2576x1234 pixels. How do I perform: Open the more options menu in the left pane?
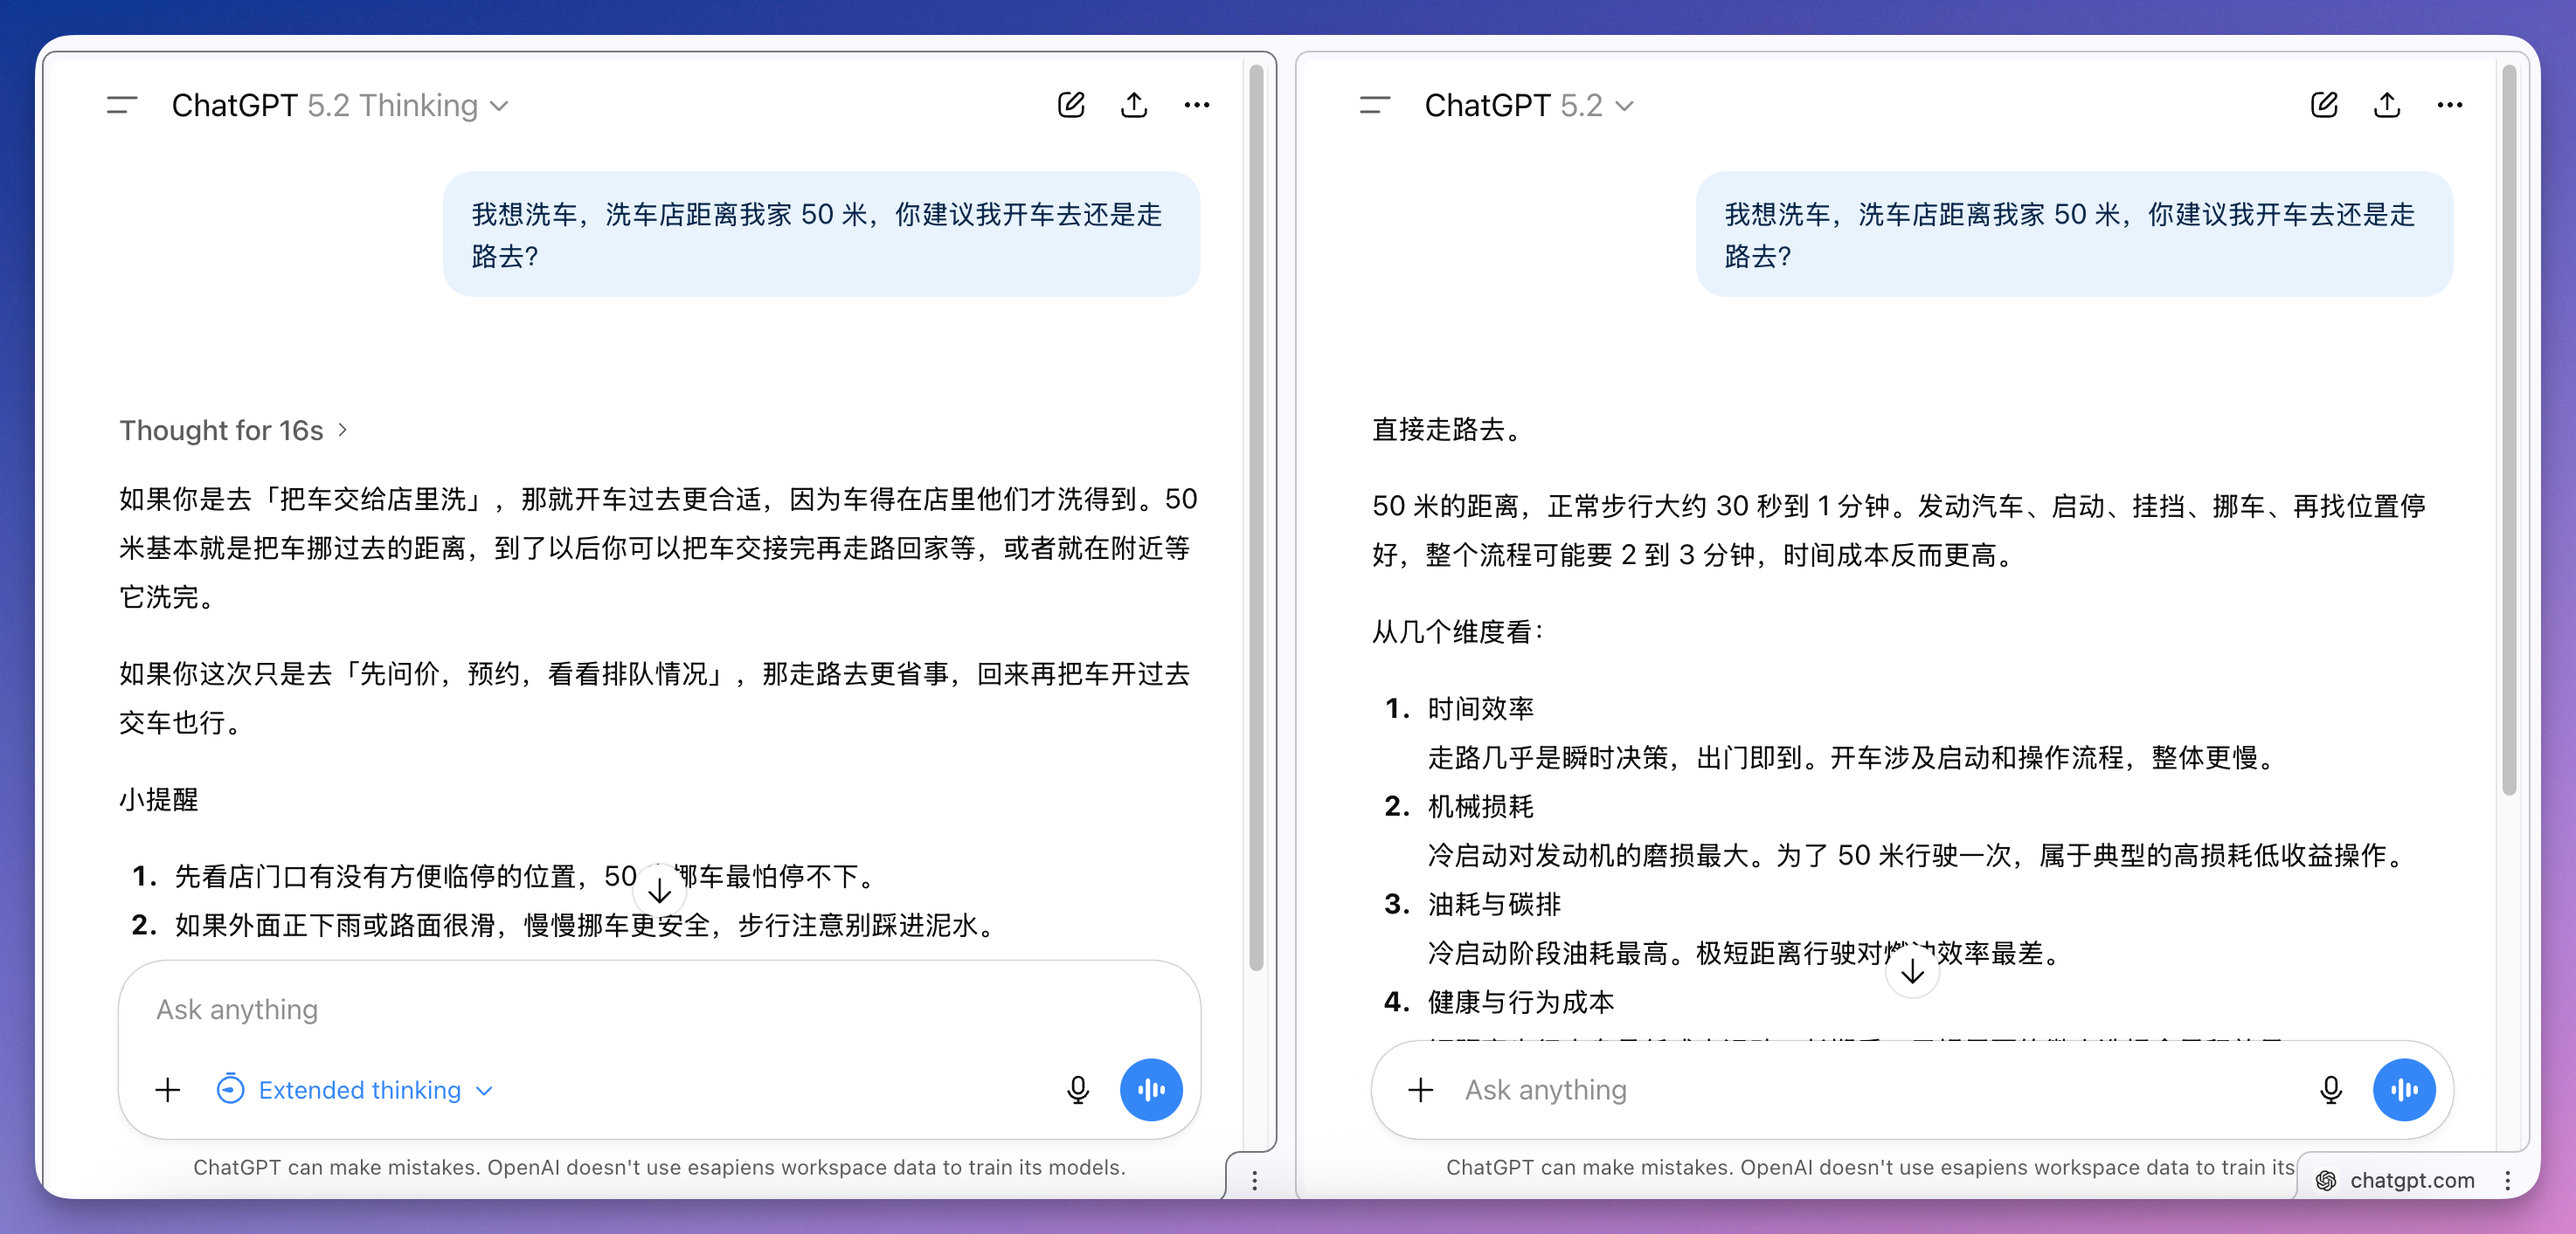(1196, 105)
